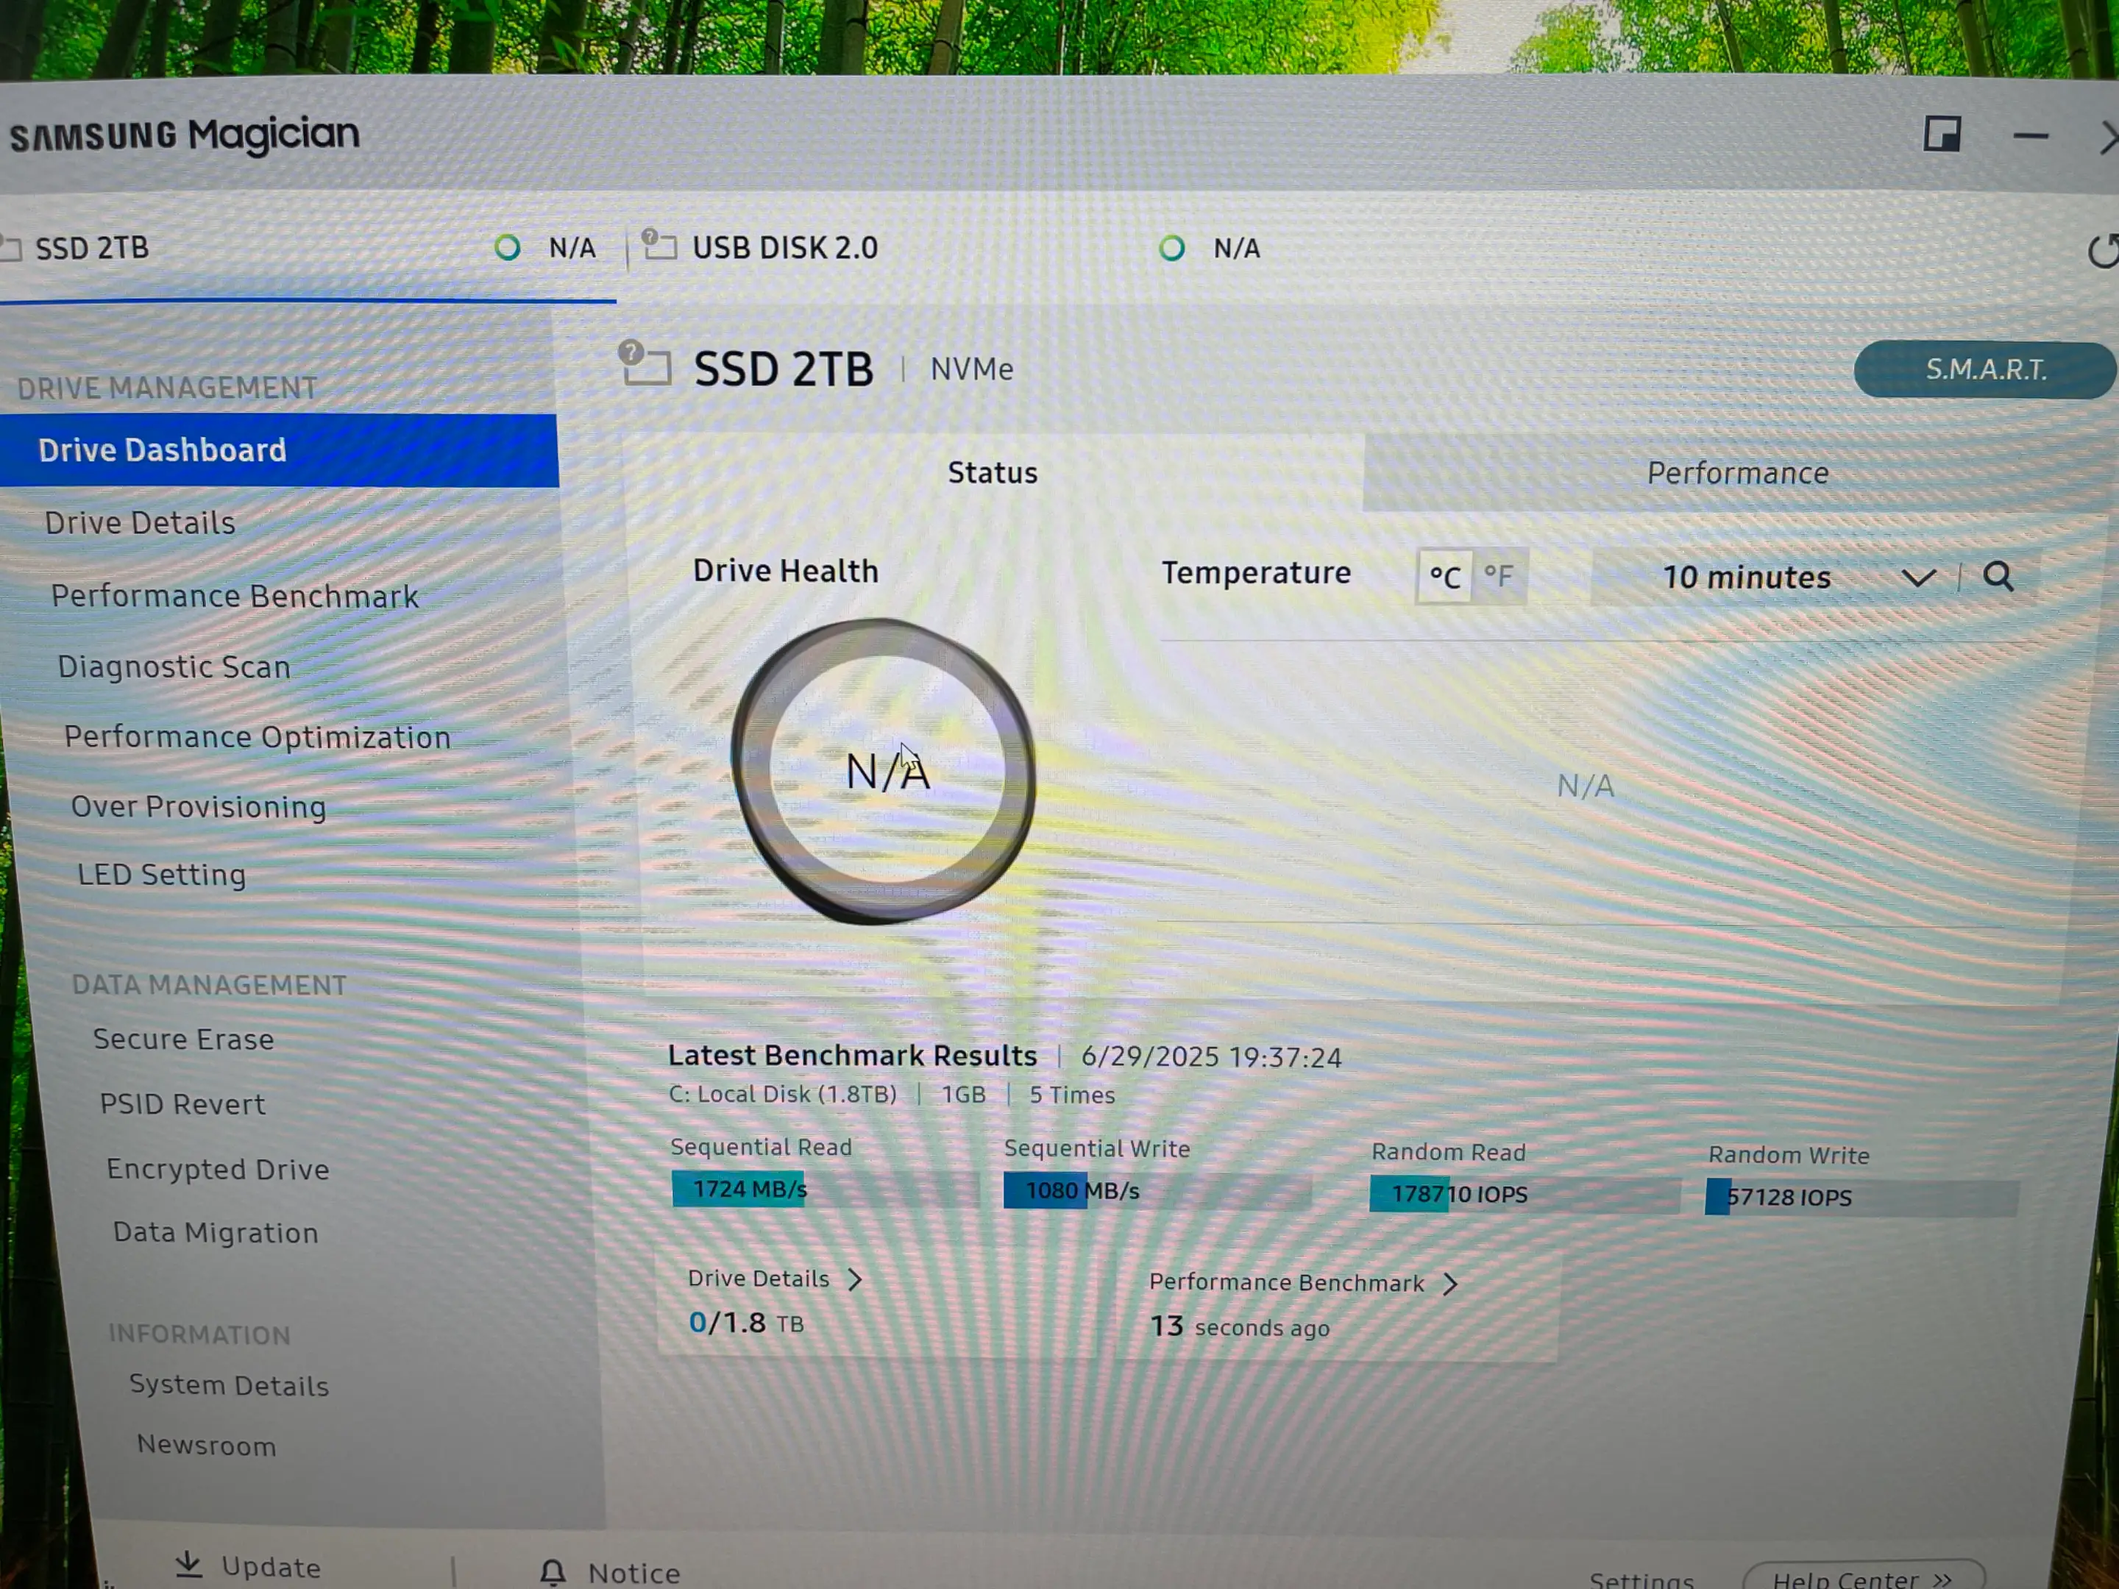Viewport: 2119px width, 1589px height.
Task: Open PSID Revert in the sidebar
Action: (182, 1104)
